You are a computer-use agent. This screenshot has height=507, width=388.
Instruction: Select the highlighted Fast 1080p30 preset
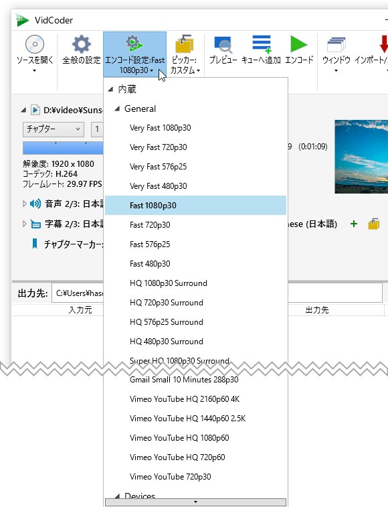tap(195, 206)
